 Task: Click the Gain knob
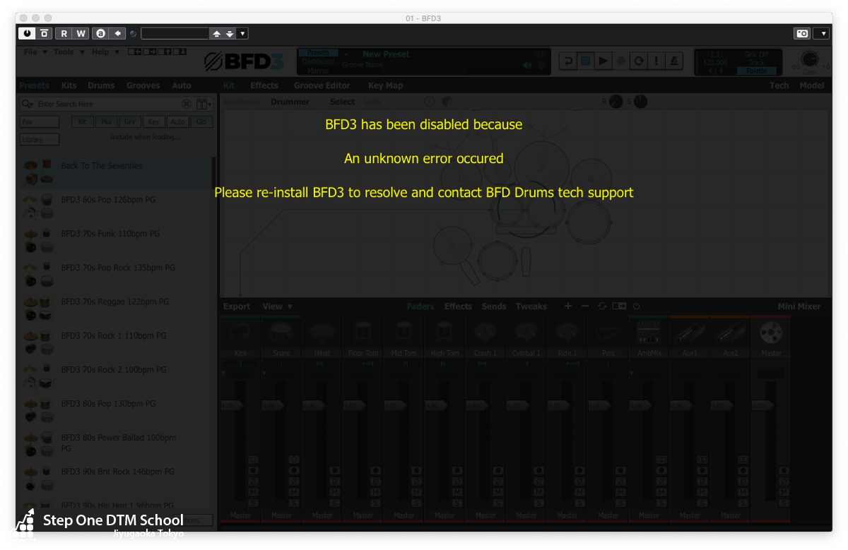(x=810, y=59)
